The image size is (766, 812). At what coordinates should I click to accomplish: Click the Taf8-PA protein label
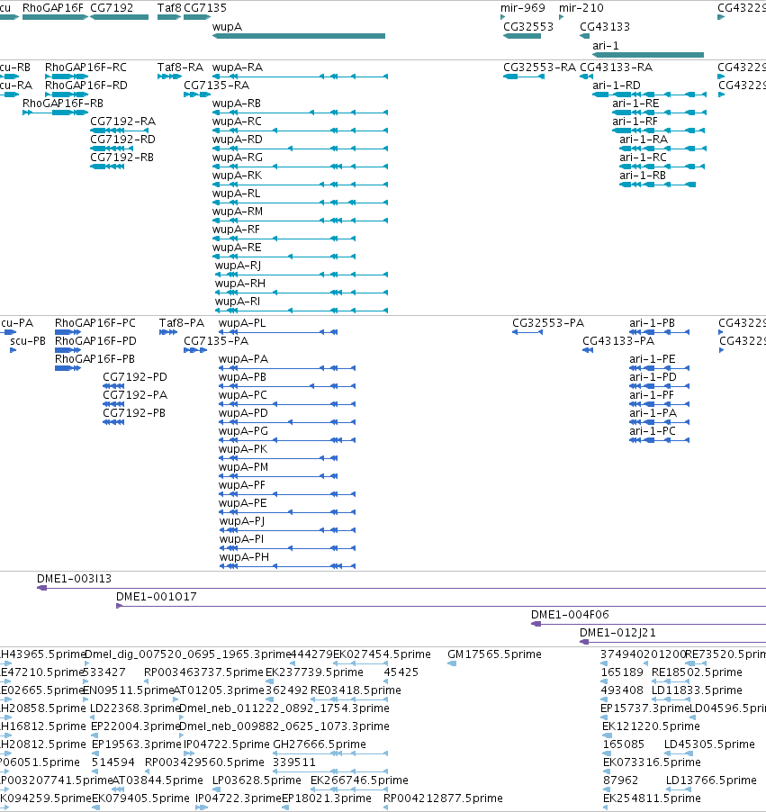pyautogui.click(x=182, y=322)
